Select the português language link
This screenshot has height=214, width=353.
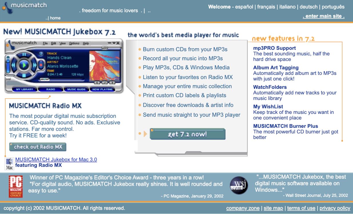point(333,7)
